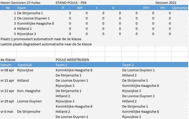Select the relegation note about 5e klasse

[x=46, y=44]
